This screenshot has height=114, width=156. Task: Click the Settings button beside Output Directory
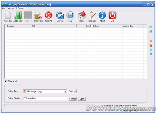[x=72, y=99]
